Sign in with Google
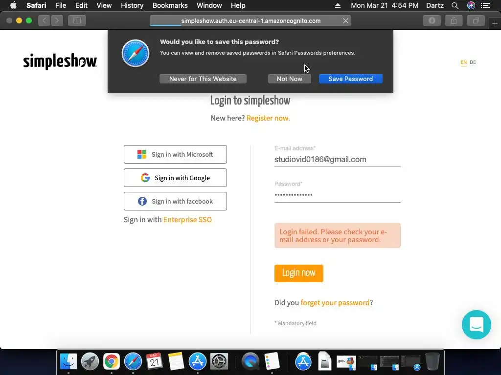 (175, 178)
